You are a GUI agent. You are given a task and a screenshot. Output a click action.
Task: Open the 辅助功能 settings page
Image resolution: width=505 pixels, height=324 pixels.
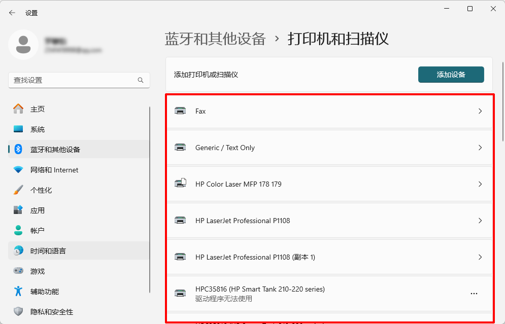pyautogui.click(x=79, y=291)
